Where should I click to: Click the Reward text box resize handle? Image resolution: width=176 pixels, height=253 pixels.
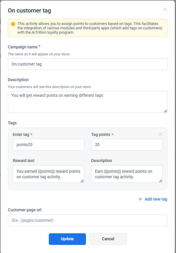point(82,181)
